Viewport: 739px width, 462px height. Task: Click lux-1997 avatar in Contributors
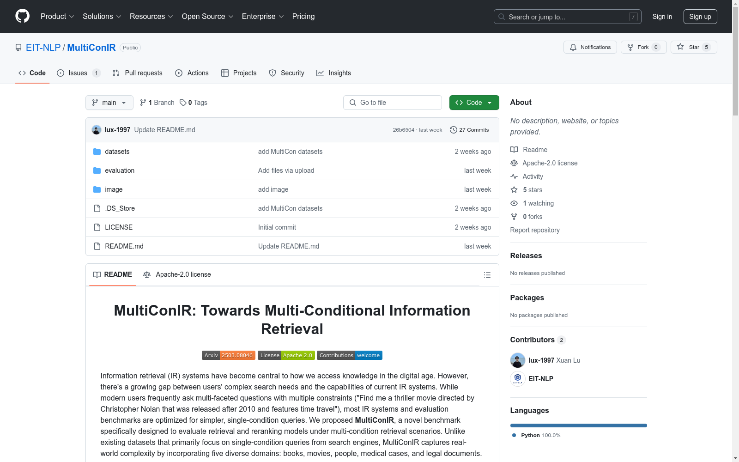pos(518,360)
